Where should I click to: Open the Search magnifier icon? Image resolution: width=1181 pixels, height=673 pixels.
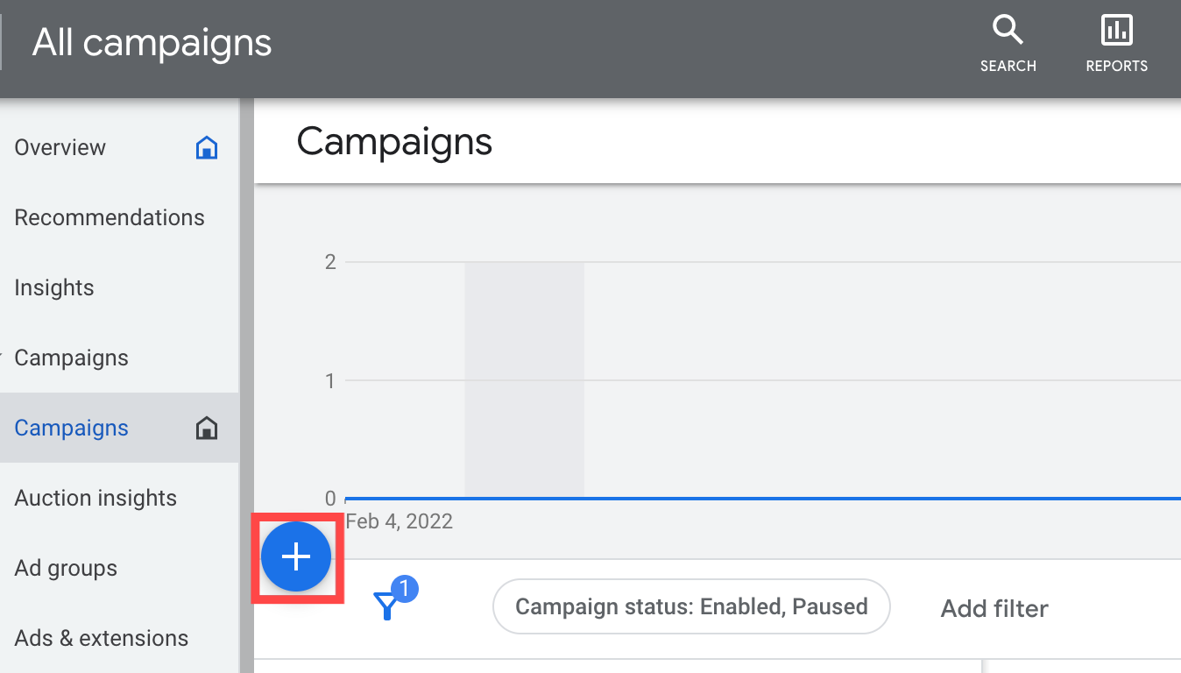[1008, 32]
